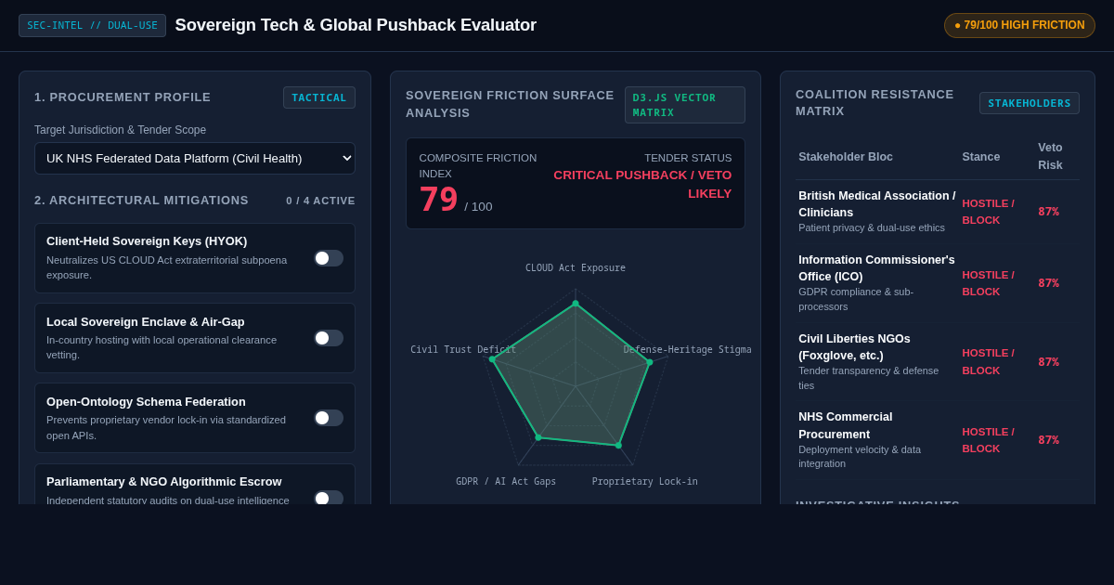Click the Proprietary Lock-in radar label
The image size is (1114, 585).
click(645, 482)
